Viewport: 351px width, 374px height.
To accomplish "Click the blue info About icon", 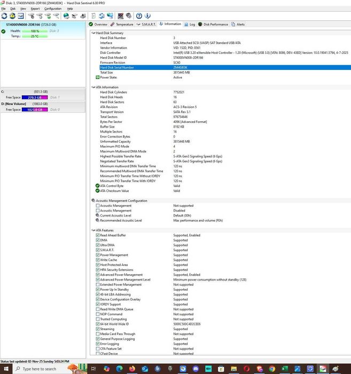I will click(147, 16).
